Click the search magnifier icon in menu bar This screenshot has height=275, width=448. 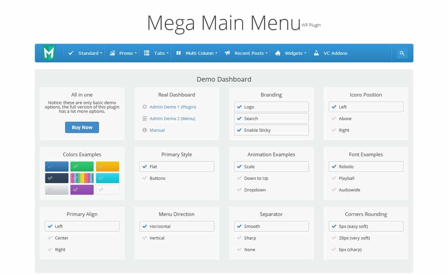click(402, 53)
